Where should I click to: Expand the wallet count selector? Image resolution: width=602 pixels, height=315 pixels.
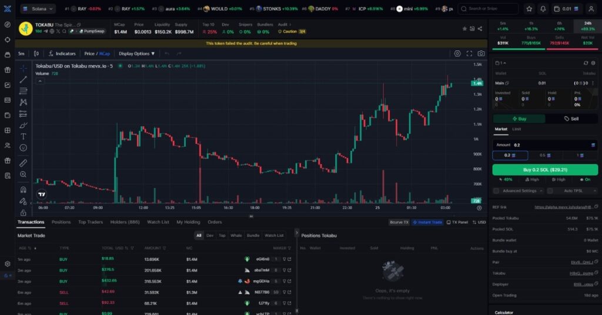click(x=501, y=63)
